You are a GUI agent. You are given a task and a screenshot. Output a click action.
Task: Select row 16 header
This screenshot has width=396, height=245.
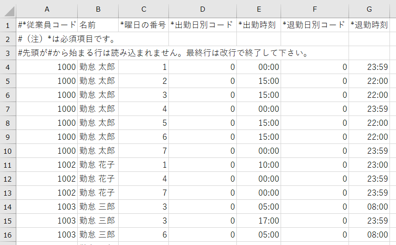tap(8, 235)
